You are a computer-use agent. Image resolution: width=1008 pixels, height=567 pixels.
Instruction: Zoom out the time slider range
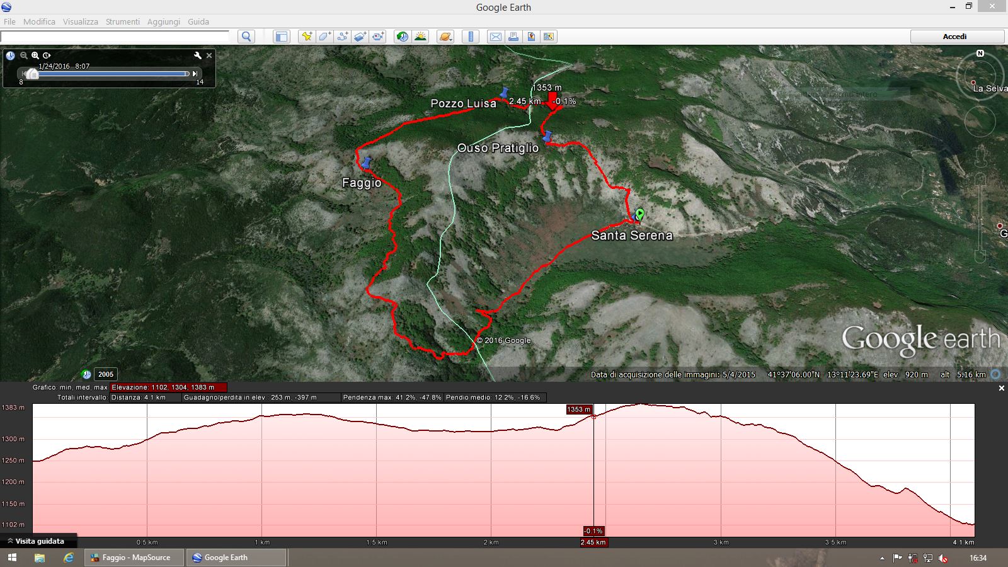coord(24,55)
